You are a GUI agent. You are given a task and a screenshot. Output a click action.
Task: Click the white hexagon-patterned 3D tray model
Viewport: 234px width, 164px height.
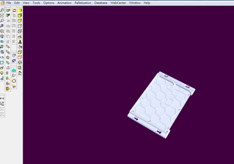(161, 104)
